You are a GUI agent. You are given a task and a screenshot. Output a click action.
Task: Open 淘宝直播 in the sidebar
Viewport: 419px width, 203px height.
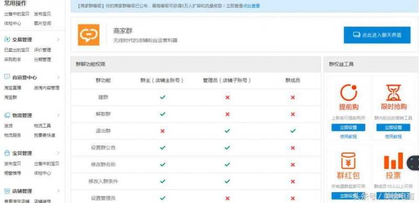click(x=13, y=87)
